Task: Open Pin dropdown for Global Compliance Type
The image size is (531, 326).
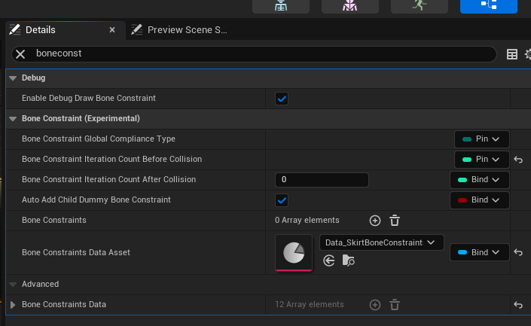Action: pyautogui.click(x=481, y=139)
